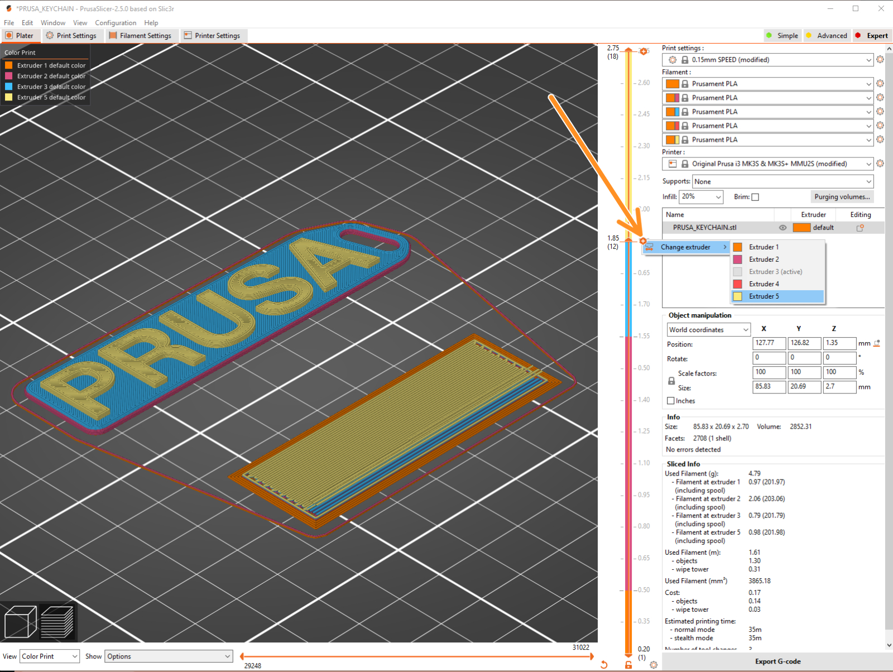
Task: Click orange extruder color swatch for PRUSA_KEYCHAIN.stl
Action: (x=802, y=228)
